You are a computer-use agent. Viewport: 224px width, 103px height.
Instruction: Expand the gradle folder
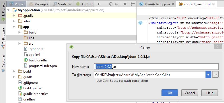pos(14,77)
